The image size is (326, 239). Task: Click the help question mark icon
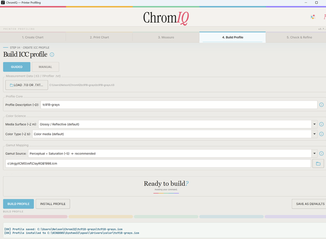point(324,17)
